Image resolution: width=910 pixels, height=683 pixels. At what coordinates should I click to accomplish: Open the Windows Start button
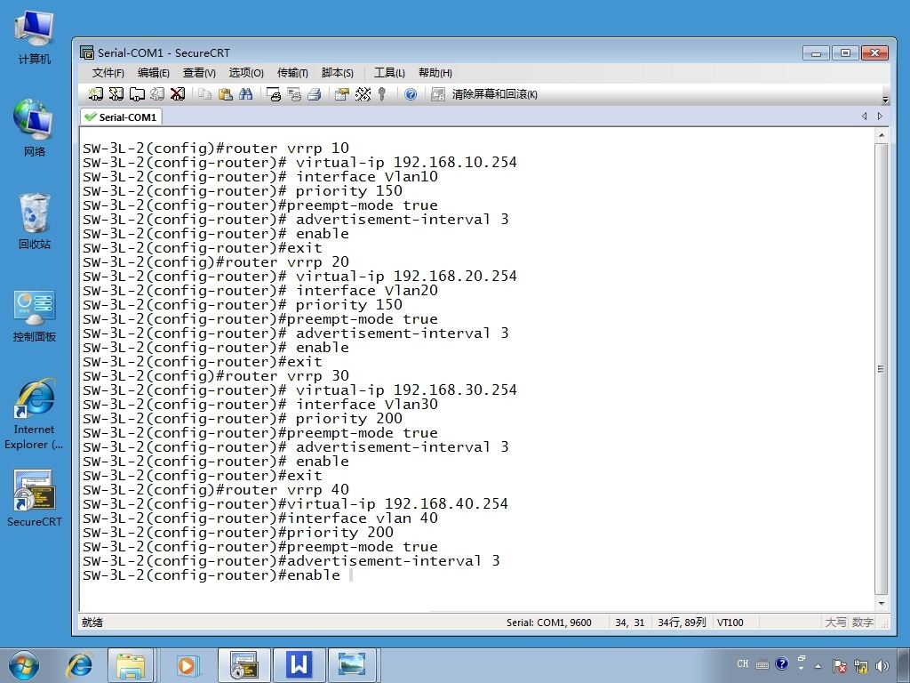point(24,665)
